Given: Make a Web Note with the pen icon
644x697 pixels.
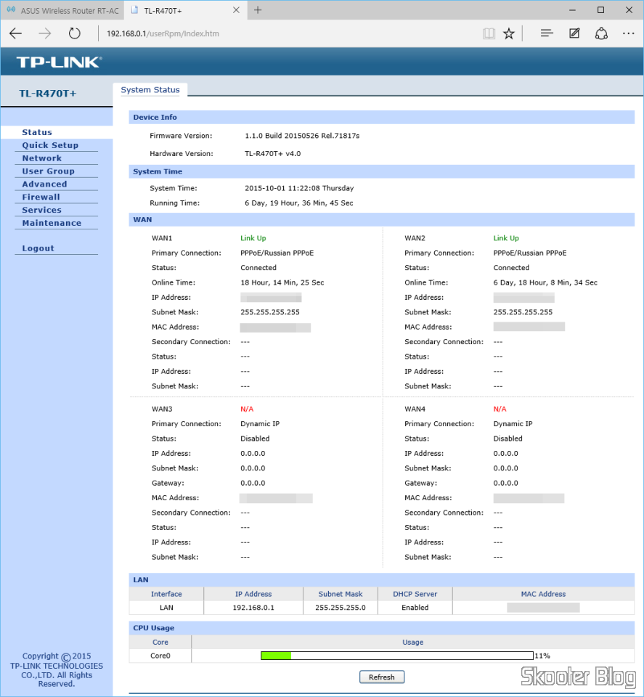Looking at the screenshot, I should (x=574, y=33).
